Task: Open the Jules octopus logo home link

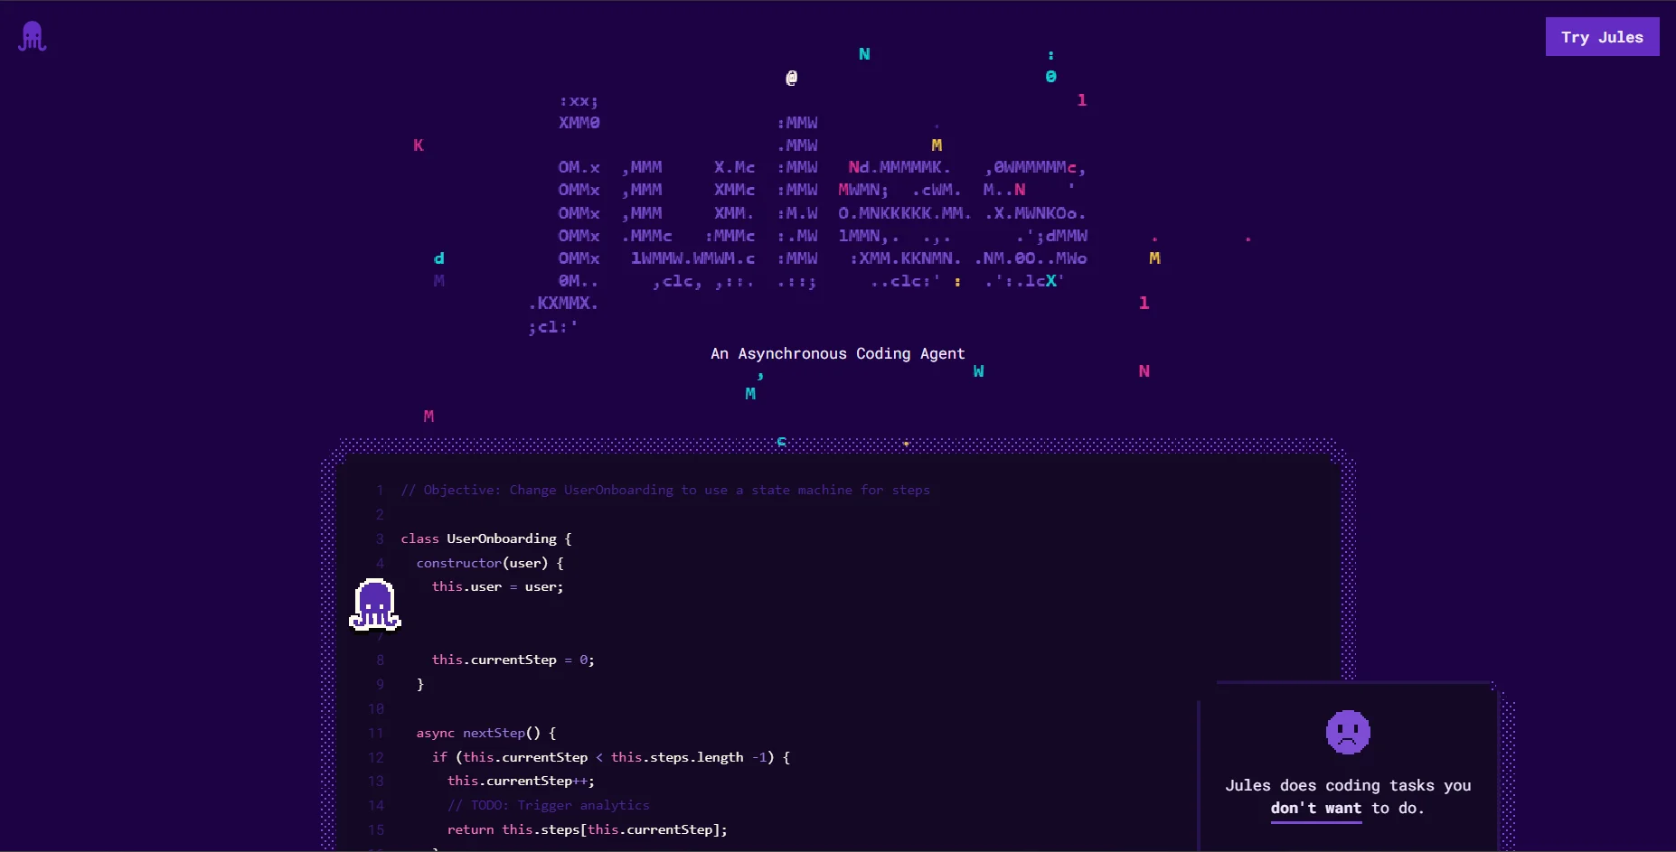Action: tap(33, 36)
